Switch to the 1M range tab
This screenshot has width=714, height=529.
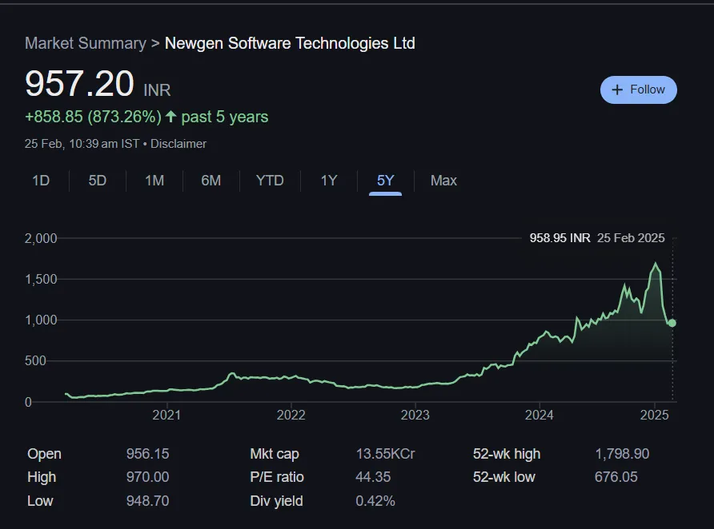pyautogui.click(x=154, y=181)
